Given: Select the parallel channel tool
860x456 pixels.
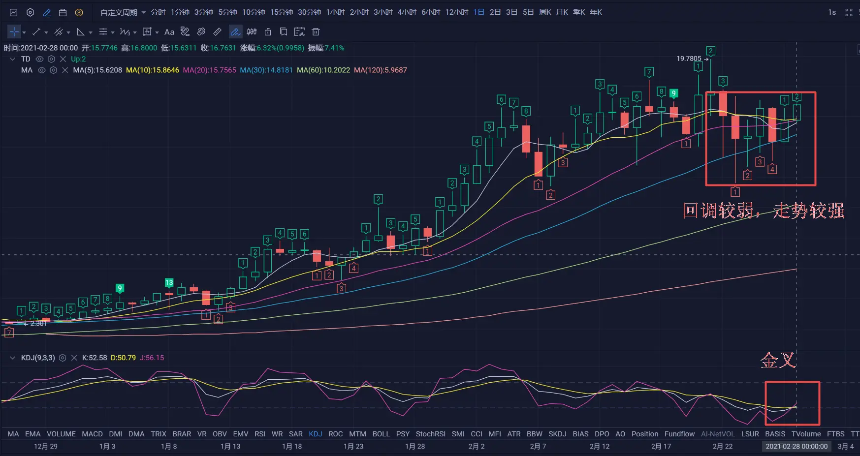Looking at the screenshot, I should pyautogui.click(x=58, y=32).
